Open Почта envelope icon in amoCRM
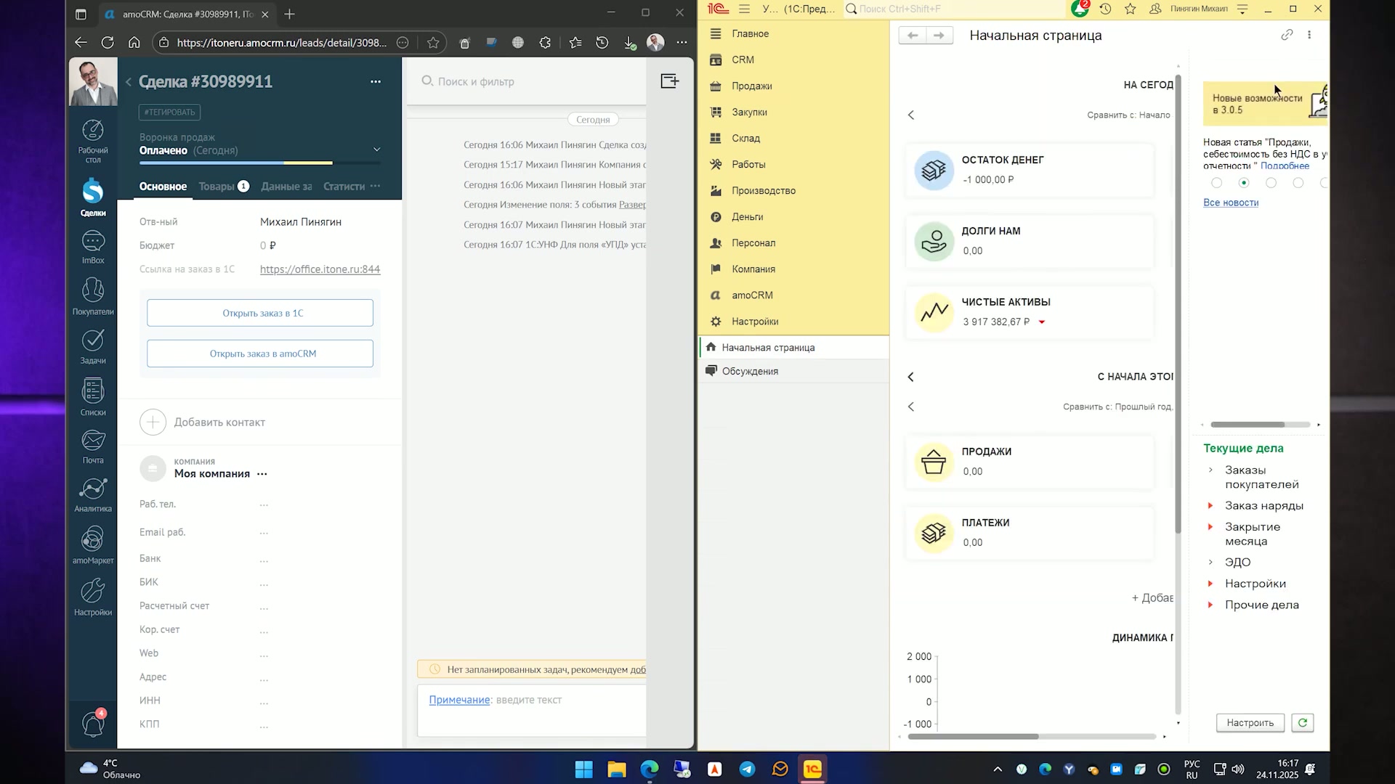The width and height of the screenshot is (1395, 784). point(93,446)
